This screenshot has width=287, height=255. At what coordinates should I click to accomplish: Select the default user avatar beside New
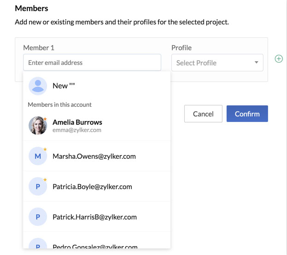click(x=38, y=86)
